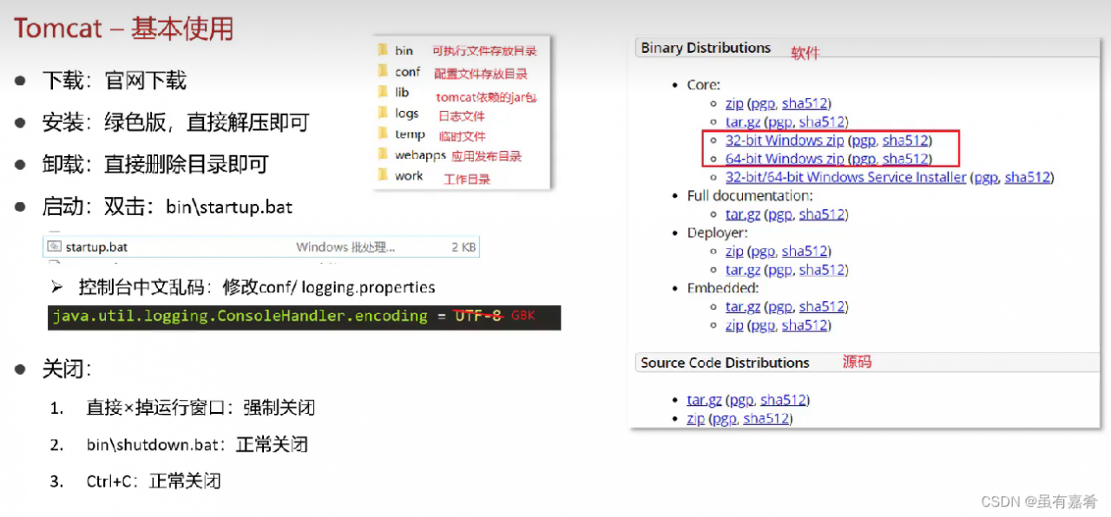Click the conf folder icon
This screenshot has height=517, width=1111.
tap(383, 71)
